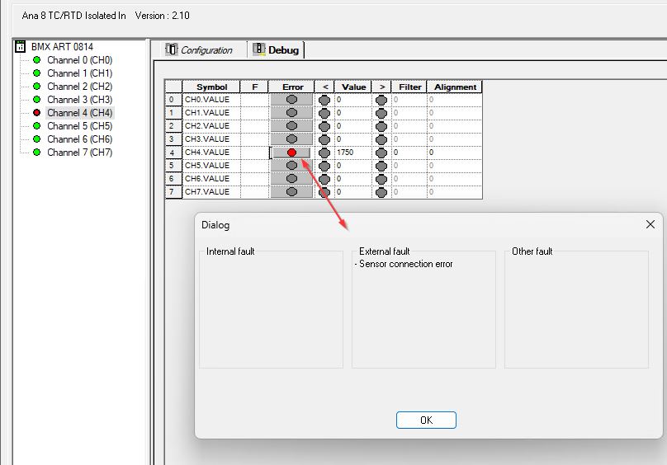This screenshot has width=667, height=465.
Task: Select the CH0.VALUE symbol cell
Action: point(211,100)
